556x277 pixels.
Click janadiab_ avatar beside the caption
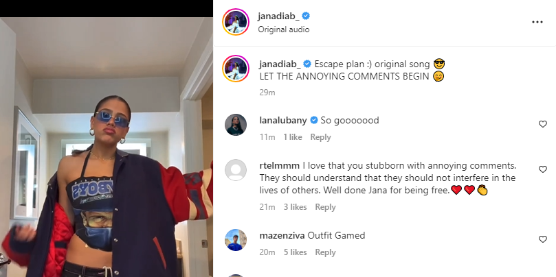point(236,69)
